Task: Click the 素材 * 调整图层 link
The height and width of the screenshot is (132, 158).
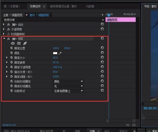Action: [x=39, y=15]
